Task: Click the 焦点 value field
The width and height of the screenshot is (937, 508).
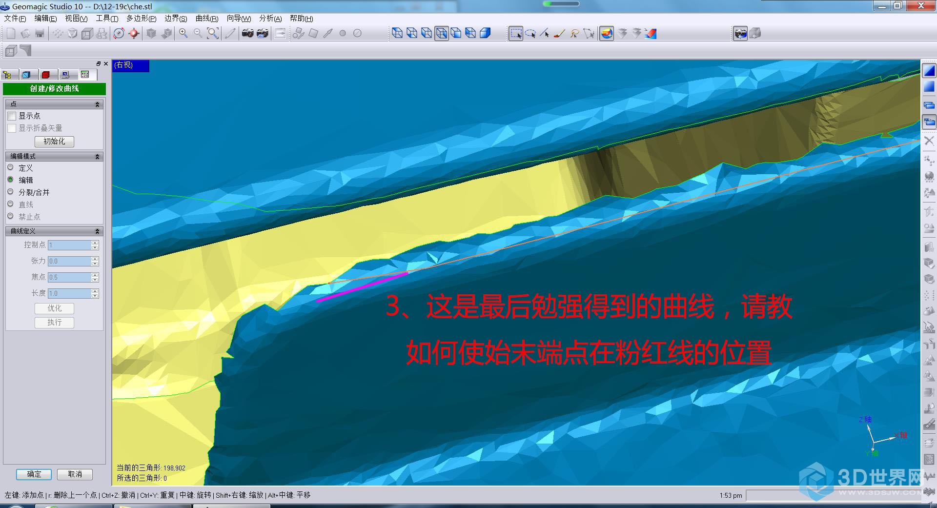Action: tap(69, 277)
